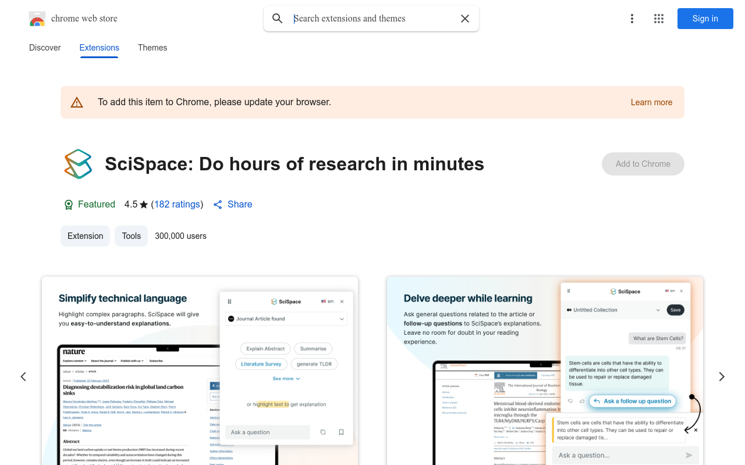Click the SciSpace extension title heading
The width and height of the screenshot is (745, 465).
[x=295, y=164]
